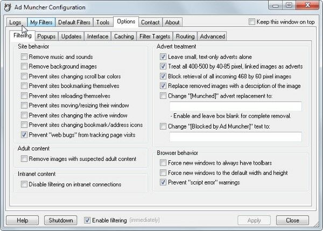Click the Help button
The height and width of the screenshot is (231, 323).
point(22,220)
